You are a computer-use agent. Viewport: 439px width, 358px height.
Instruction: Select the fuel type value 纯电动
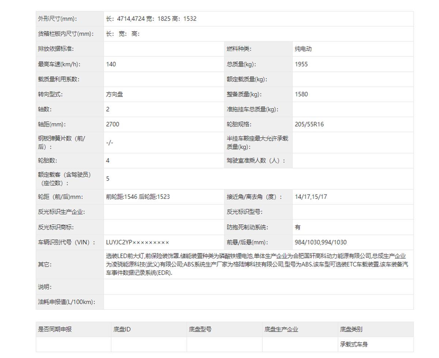point(303,49)
